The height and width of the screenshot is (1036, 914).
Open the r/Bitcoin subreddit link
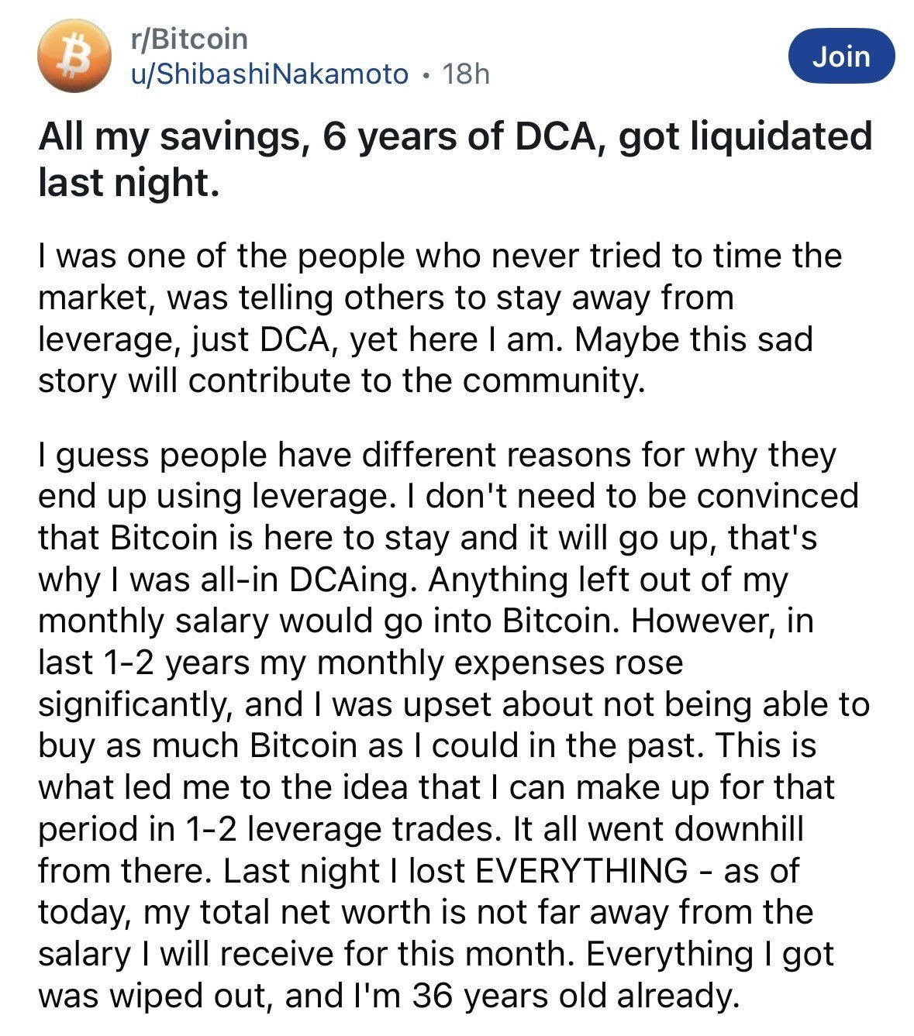click(x=189, y=39)
